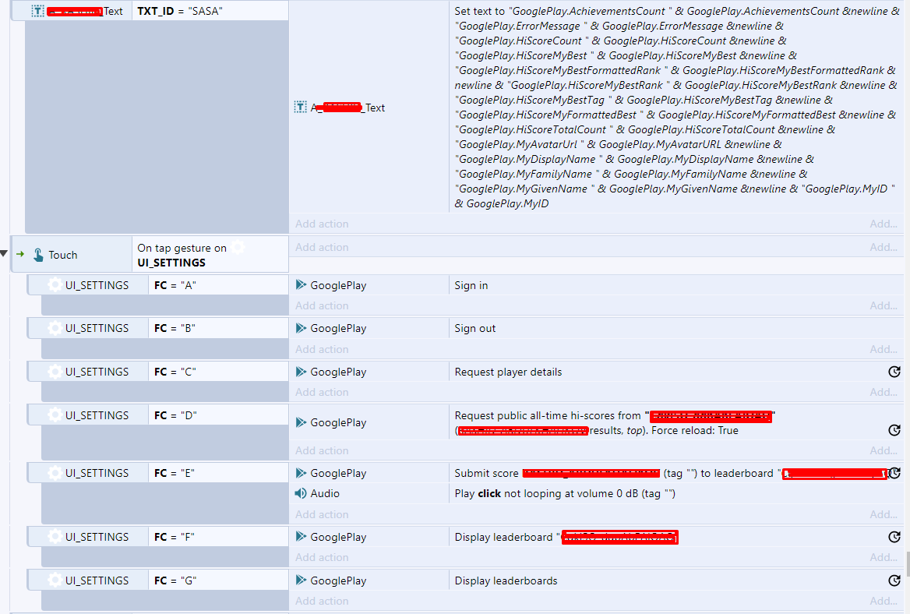Click Add action under Sign in

click(322, 306)
